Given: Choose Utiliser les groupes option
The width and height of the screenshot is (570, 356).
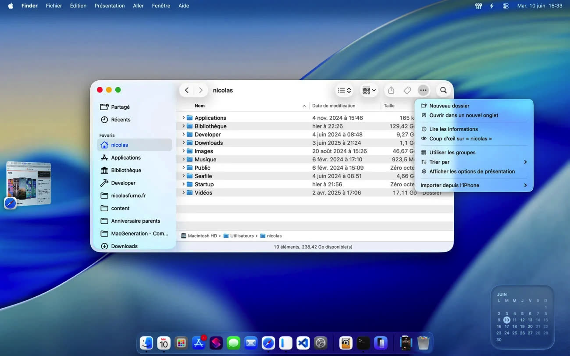Looking at the screenshot, I should (452, 153).
